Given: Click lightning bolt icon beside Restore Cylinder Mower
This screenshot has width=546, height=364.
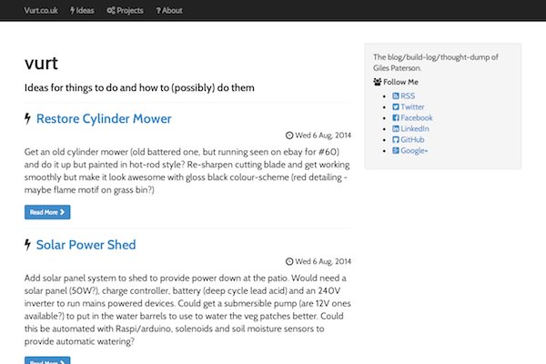Looking at the screenshot, I should tap(28, 119).
